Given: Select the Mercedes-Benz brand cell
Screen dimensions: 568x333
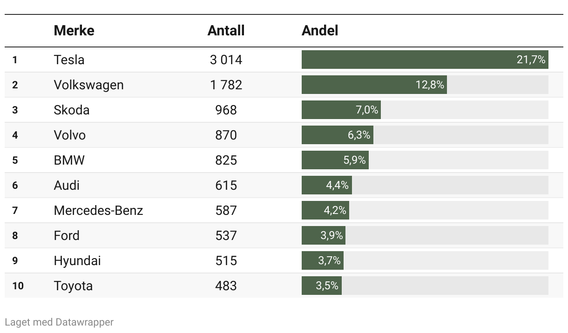Looking at the screenshot, I should tap(99, 210).
